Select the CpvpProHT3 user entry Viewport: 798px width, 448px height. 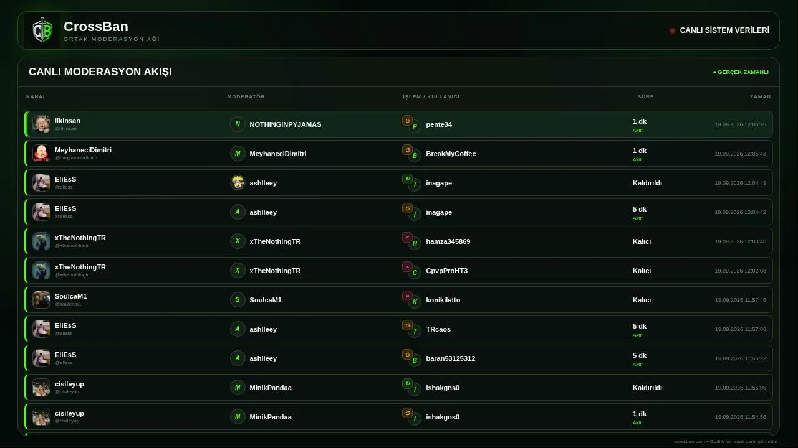tap(446, 271)
